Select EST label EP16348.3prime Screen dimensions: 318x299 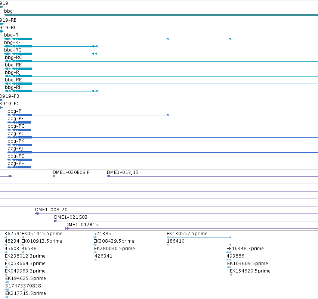pyautogui.click(x=245, y=249)
